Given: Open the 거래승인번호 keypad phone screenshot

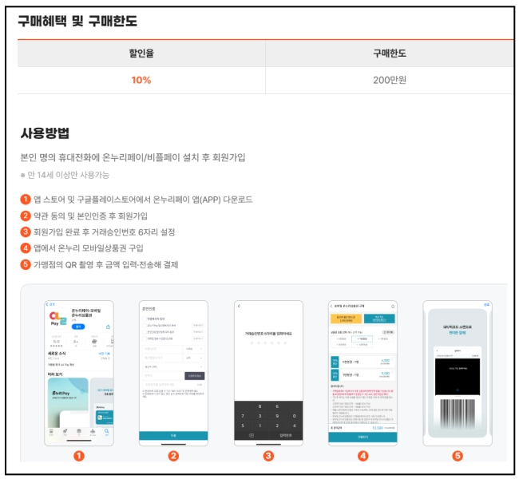Looking at the screenshot, I should point(268,373).
